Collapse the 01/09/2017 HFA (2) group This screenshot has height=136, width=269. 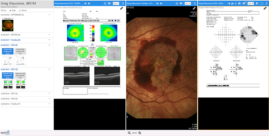pos(49,45)
